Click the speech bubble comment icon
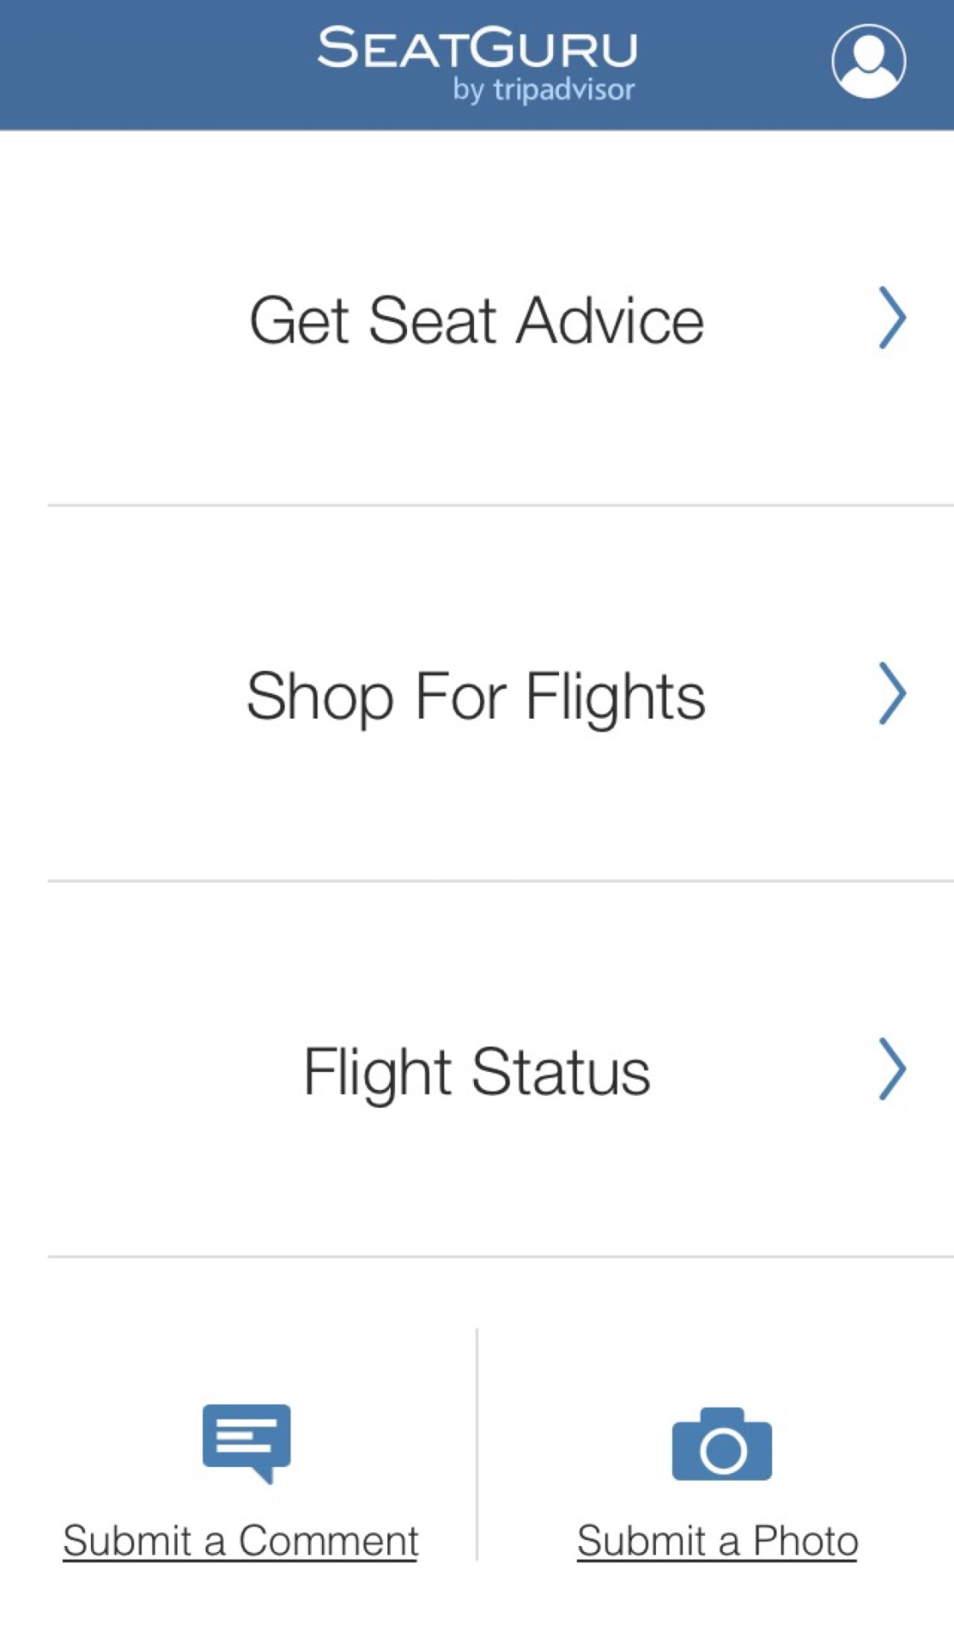This screenshot has height=1631, width=954. point(246,1442)
